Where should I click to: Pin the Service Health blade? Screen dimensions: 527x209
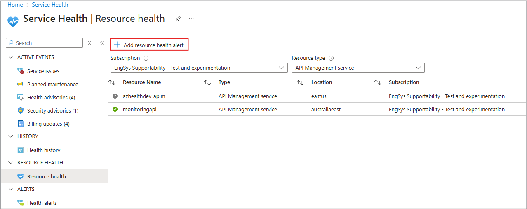[x=178, y=19]
